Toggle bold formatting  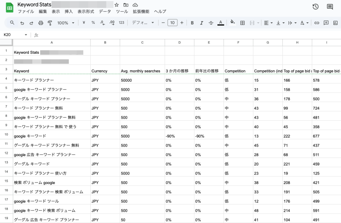coord(192,23)
